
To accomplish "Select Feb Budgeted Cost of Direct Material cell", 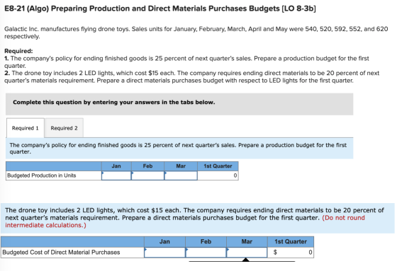I will click(206, 253).
